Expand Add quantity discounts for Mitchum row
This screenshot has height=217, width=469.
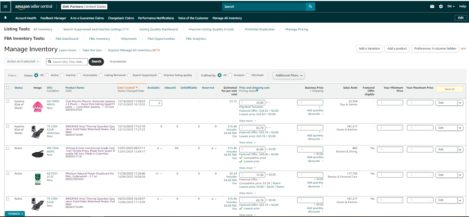(x=315, y=184)
